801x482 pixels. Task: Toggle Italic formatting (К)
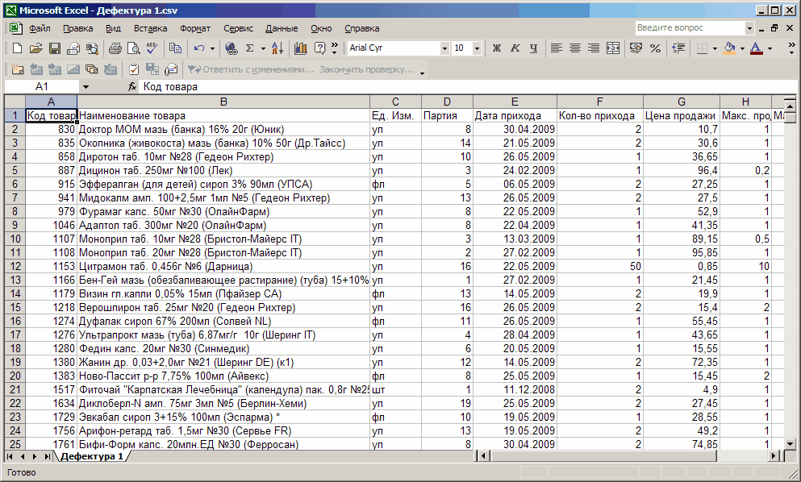click(515, 48)
